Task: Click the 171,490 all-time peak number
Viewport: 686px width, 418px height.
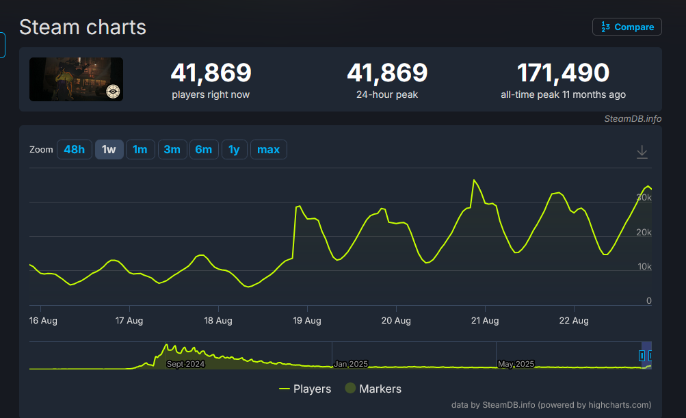Action: [563, 73]
